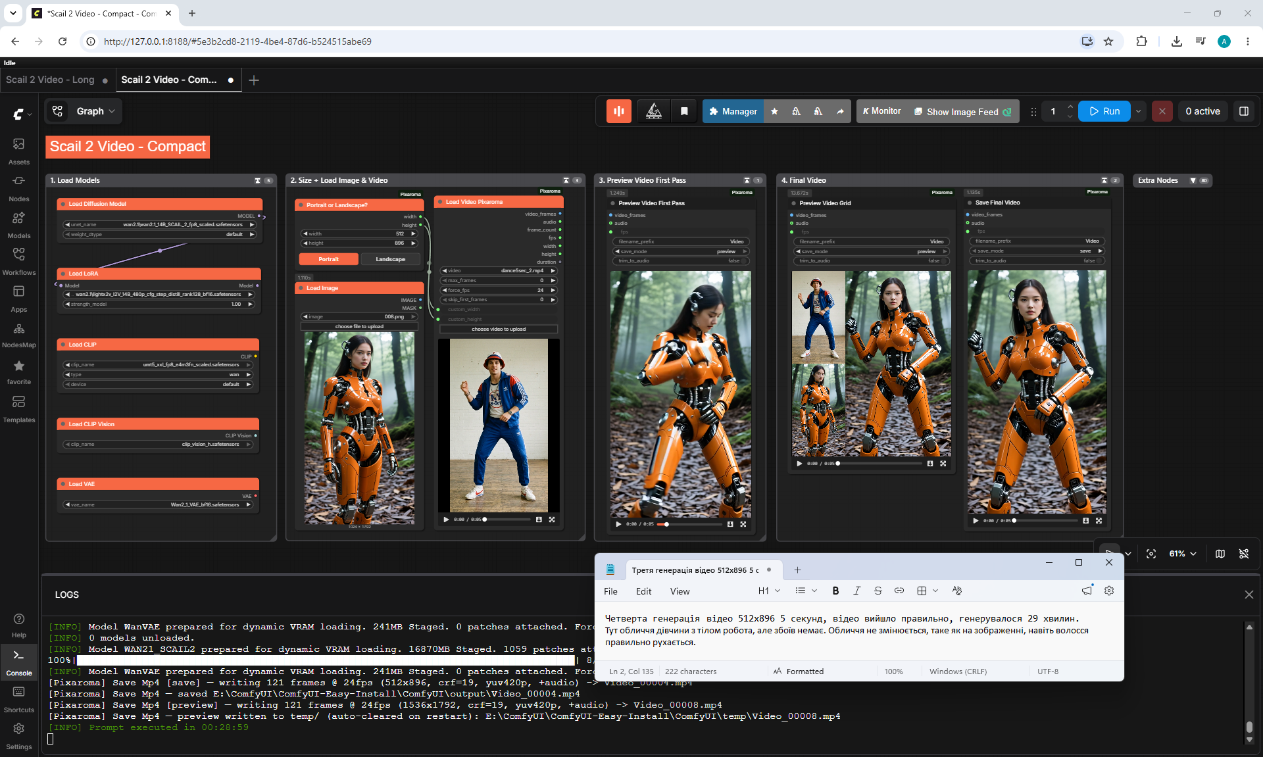Screen dimensions: 1263x757
Task: Toggle the minimap icon in canvas controls
Action: click(1220, 554)
